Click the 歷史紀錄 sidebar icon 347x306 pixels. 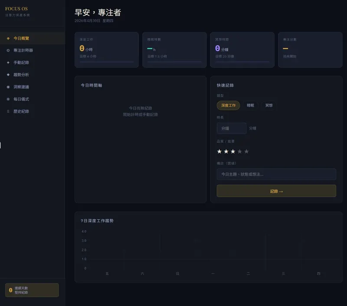8,111
